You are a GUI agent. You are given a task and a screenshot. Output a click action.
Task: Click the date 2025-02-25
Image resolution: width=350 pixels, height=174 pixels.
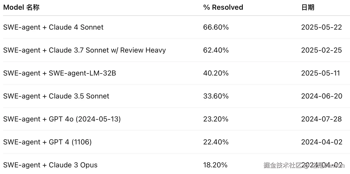321,50
